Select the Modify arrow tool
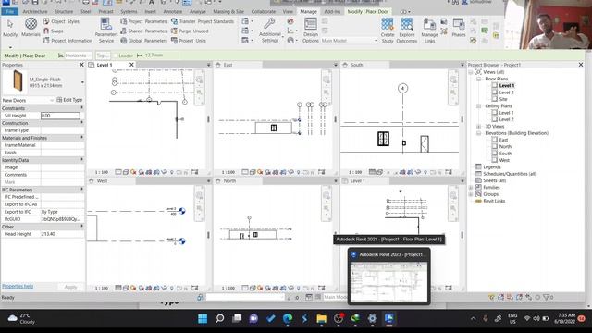Image resolution: width=592 pixels, height=333 pixels. point(10,28)
